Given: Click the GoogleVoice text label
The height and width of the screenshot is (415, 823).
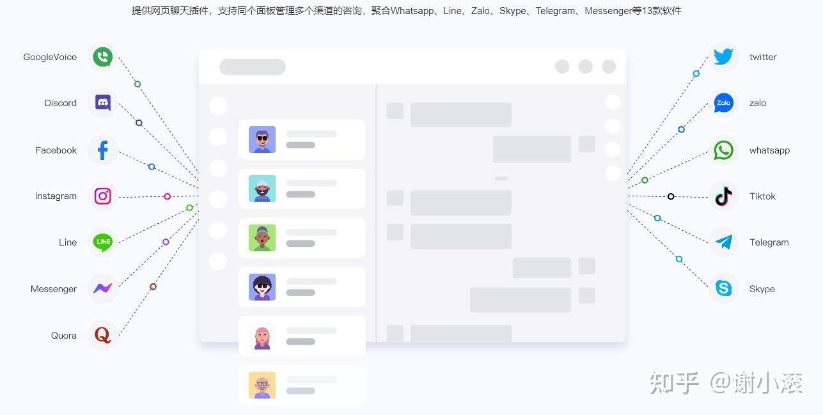Looking at the screenshot, I should tap(50, 57).
